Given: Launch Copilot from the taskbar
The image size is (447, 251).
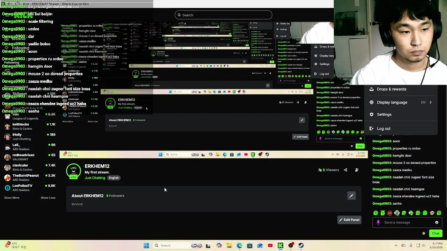Looking at the screenshot, I should [x=219, y=245].
